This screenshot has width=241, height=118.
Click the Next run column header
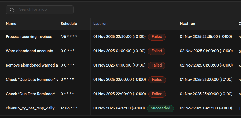(x=187, y=24)
